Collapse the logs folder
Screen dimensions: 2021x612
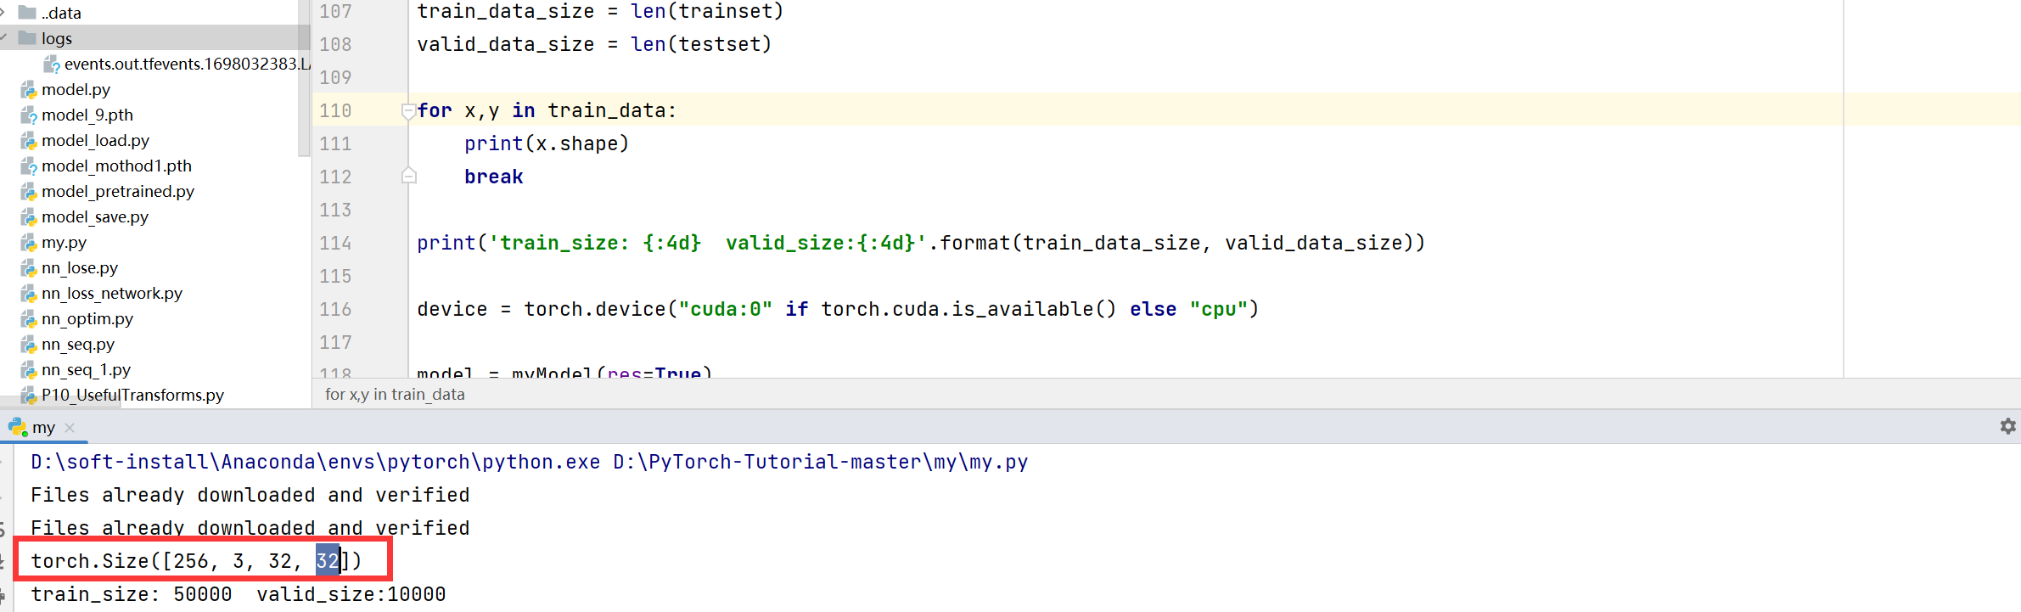pos(4,38)
